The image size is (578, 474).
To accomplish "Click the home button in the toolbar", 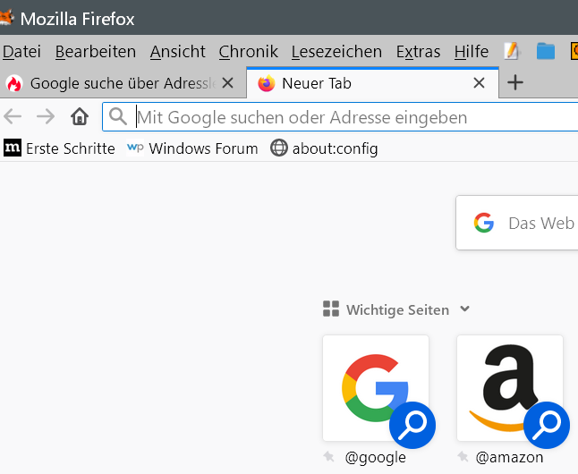I will click(x=80, y=117).
